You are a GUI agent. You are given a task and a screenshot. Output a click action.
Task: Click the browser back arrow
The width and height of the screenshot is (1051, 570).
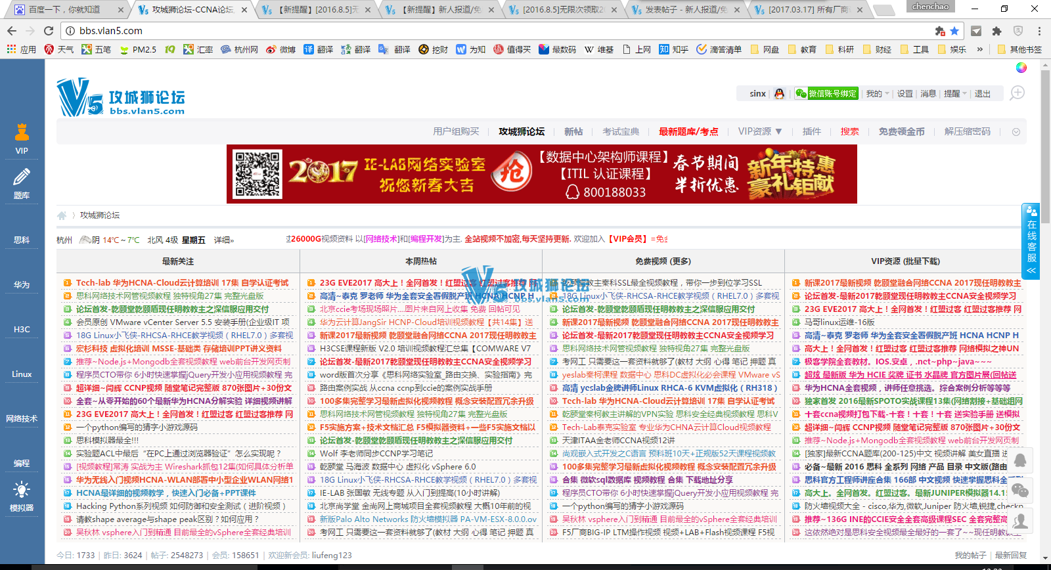[12, 31]
